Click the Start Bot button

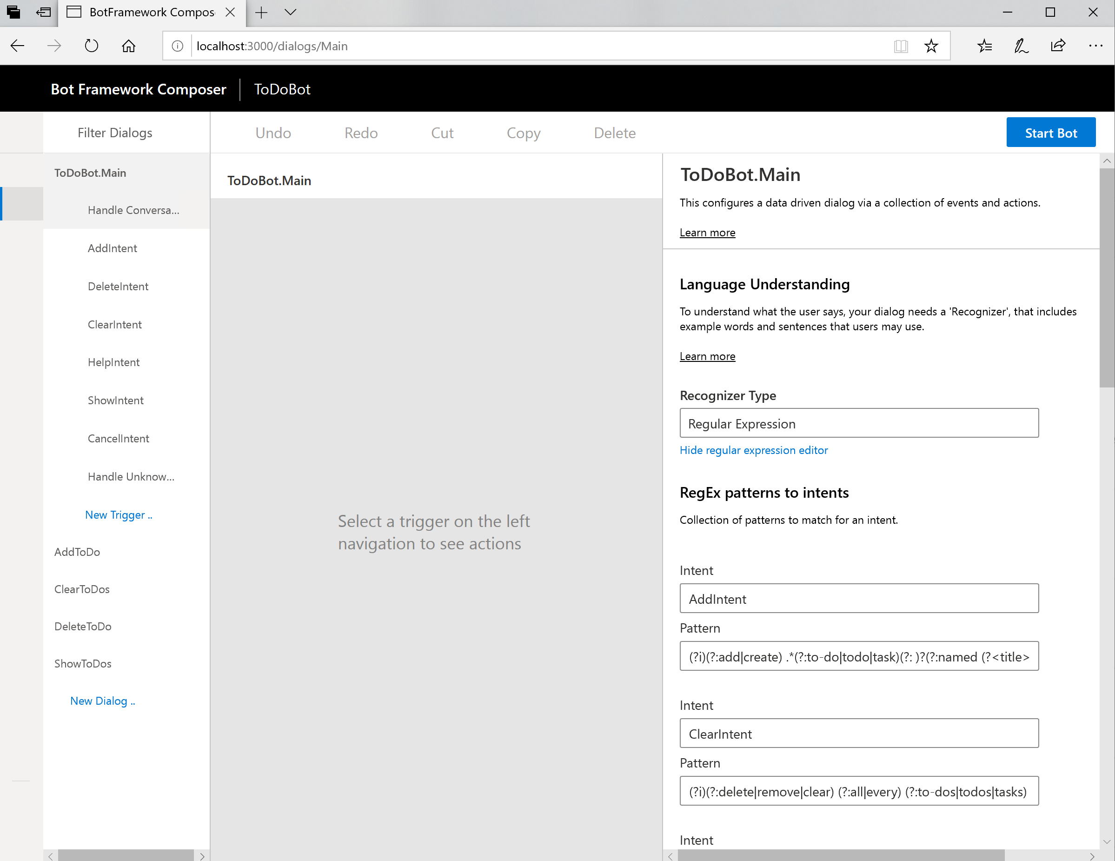click(1050, 133)
